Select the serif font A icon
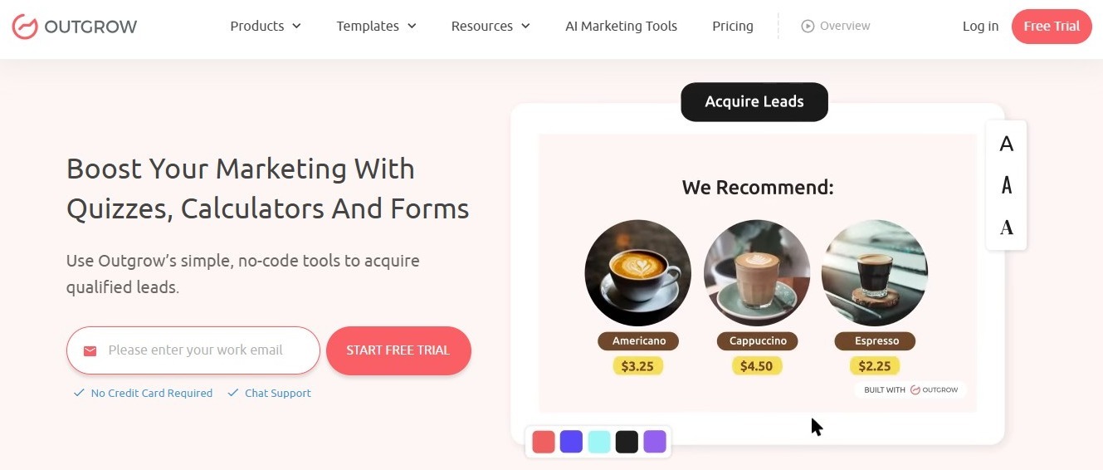The image size is (1103, 470). [x=1007, y=227]
